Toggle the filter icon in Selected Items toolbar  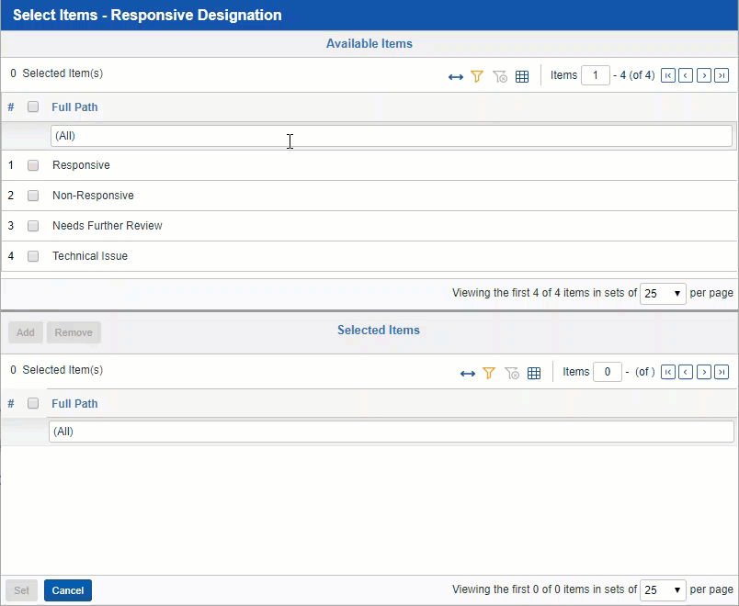[489, 374]
